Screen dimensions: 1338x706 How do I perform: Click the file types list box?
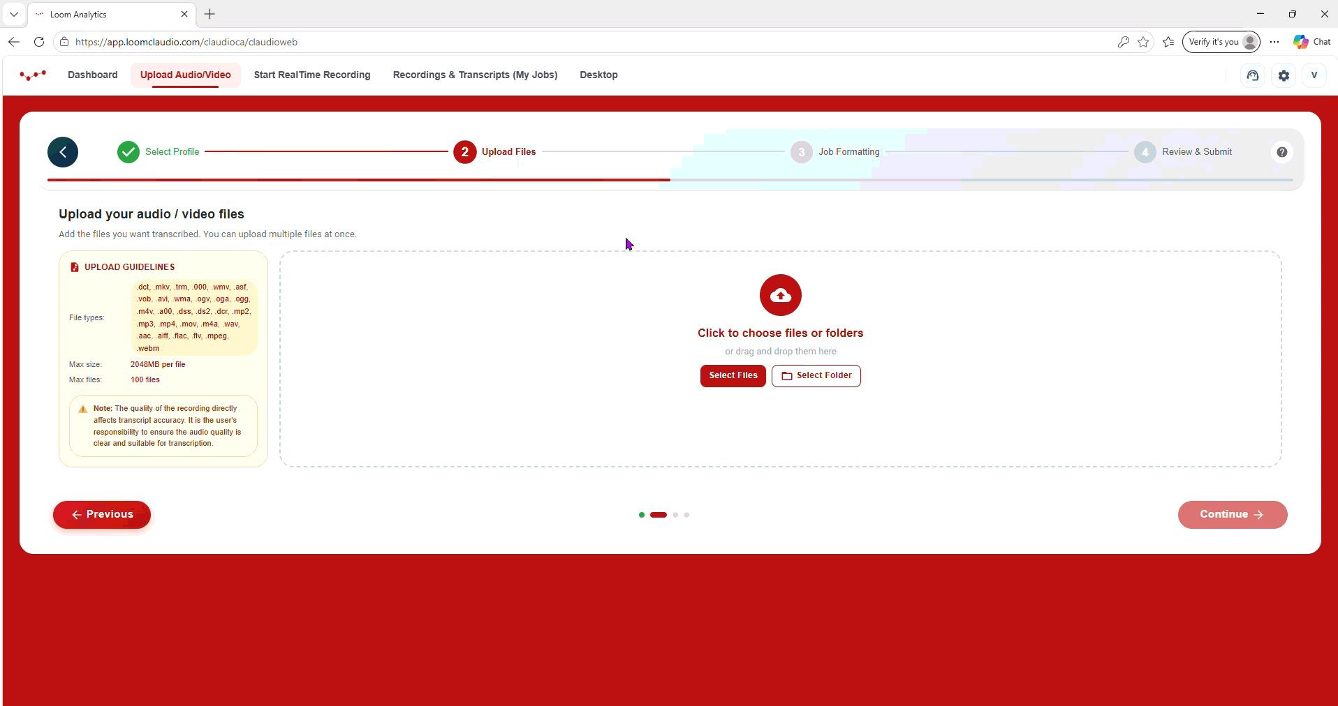194,317
